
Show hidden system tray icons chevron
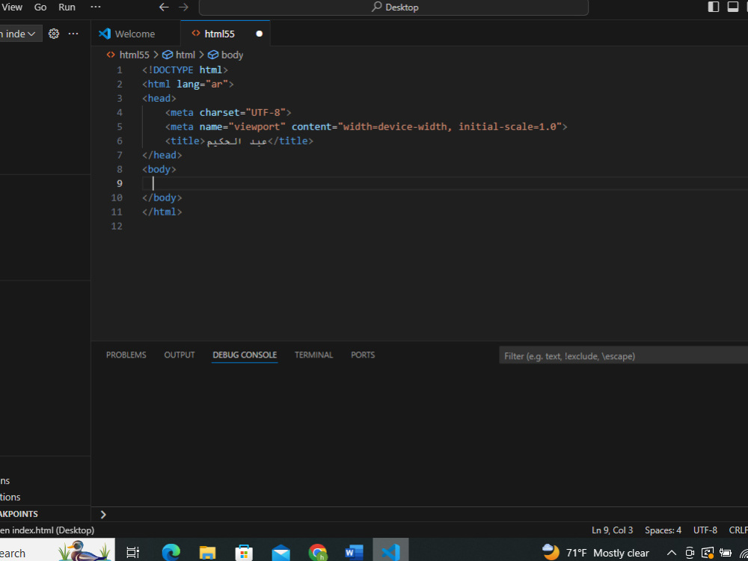pyautogui.click(x=671, y=553)
